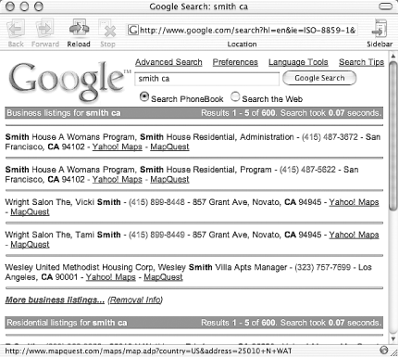399x357 pixels.
Task: Open the Advanced Search link
Action: point(168,62)
